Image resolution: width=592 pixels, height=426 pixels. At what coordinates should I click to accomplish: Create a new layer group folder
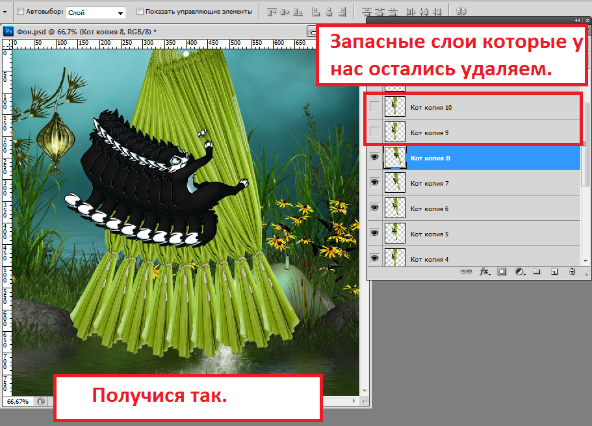[x=537, y=271]
